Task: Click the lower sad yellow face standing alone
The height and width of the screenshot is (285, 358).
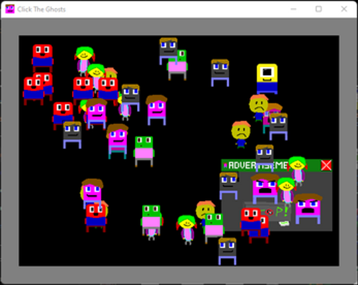Action: [x=241, y=135]
